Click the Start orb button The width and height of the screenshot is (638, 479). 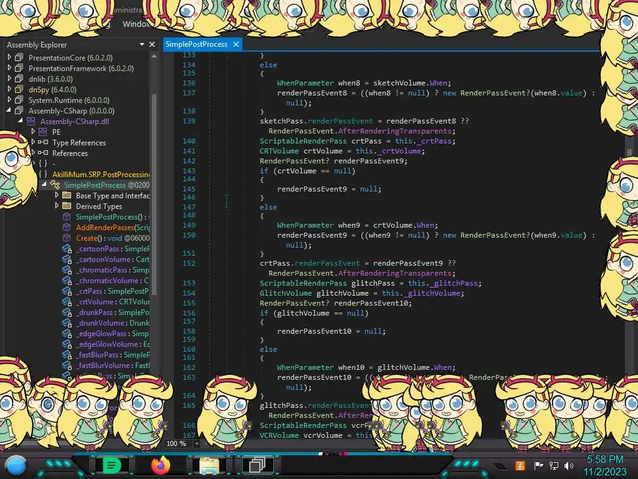pyautogui.click(x=16, y=466)
